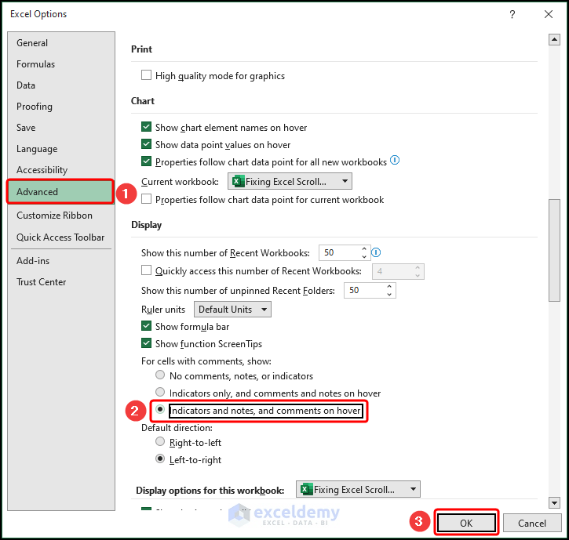The image size is (569, 540).
Task: Uncheck Properties follow chart data point for all new workbooks
Action: [146, 161]
